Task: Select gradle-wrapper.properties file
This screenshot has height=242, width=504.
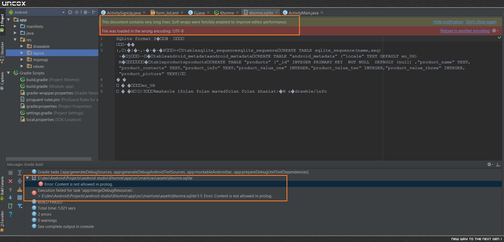Action: (x=59, y=93)
